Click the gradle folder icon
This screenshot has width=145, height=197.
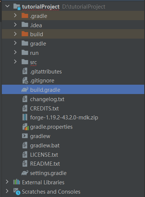25,43
